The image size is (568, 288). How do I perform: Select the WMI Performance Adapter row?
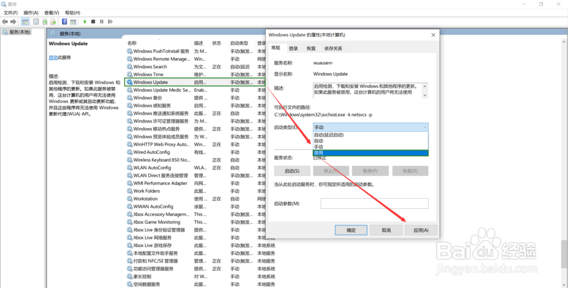195,183
